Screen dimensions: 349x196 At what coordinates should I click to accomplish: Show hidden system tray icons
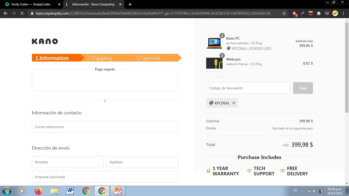tap(303, 191)
